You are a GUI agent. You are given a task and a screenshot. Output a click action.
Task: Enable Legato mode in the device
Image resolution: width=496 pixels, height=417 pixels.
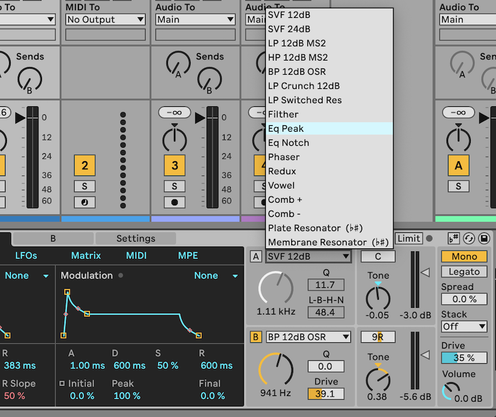pyautogui.click(x=464, y=271)
